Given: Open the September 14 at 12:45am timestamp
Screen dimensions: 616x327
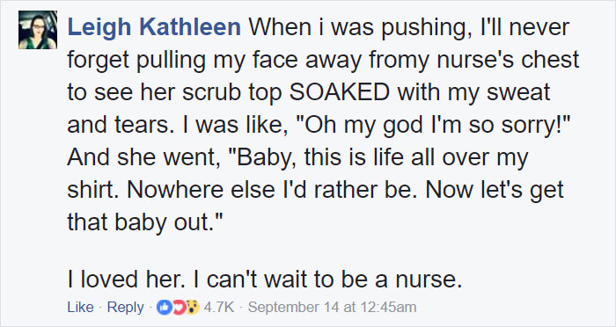Looking at the screenshot, I should pyautogui.click(x=332, y=307).
